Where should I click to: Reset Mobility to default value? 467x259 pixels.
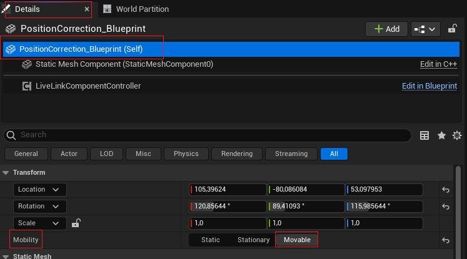[x=446, y=240]
